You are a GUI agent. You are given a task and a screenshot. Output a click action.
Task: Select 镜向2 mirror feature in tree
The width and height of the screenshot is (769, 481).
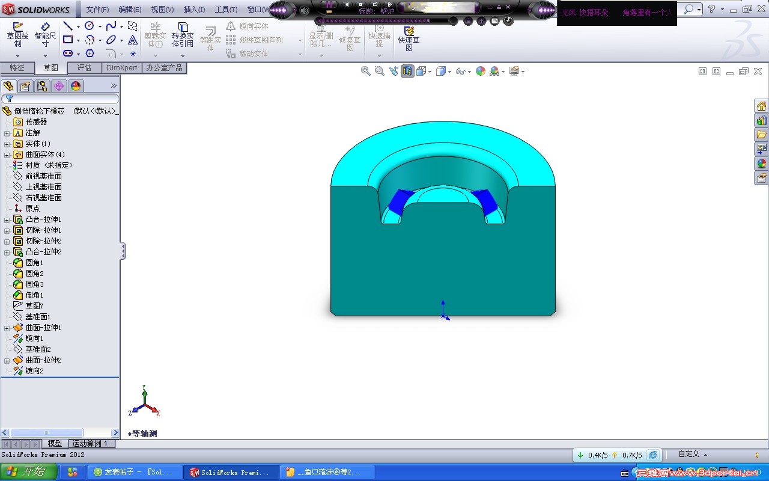[28, 371]
